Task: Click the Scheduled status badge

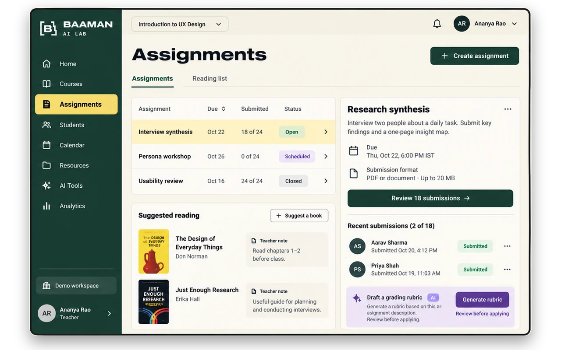Action: point(297,157)
